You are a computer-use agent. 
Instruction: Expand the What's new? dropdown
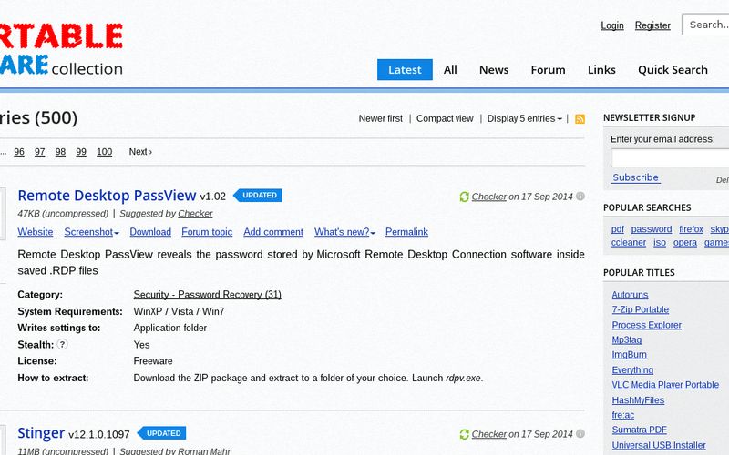(344, 232)
